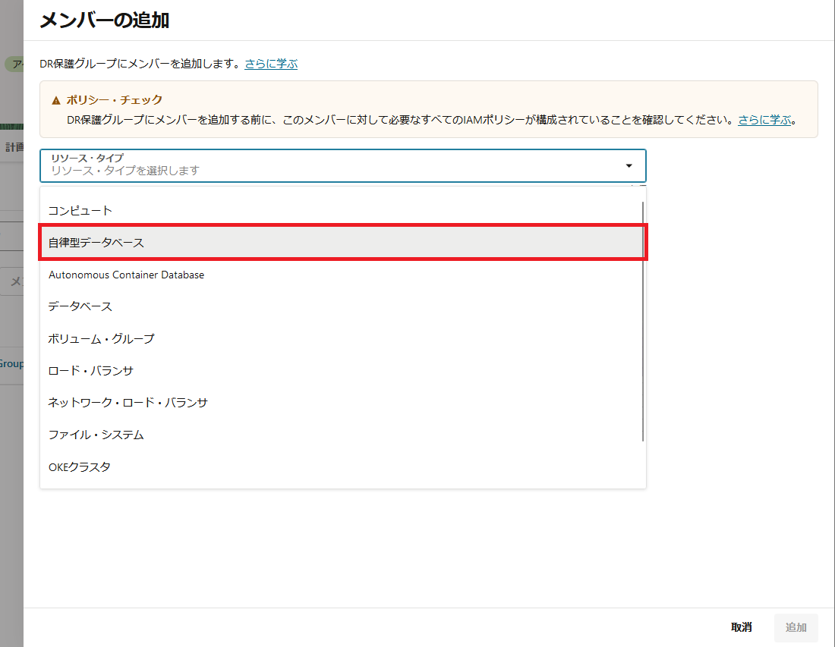Click the 追加 add button

tap(796, 627)
